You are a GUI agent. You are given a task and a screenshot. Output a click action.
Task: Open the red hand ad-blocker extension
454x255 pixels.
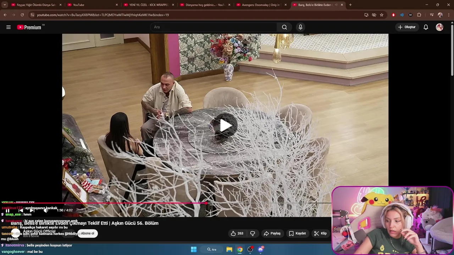coord(393,15)
